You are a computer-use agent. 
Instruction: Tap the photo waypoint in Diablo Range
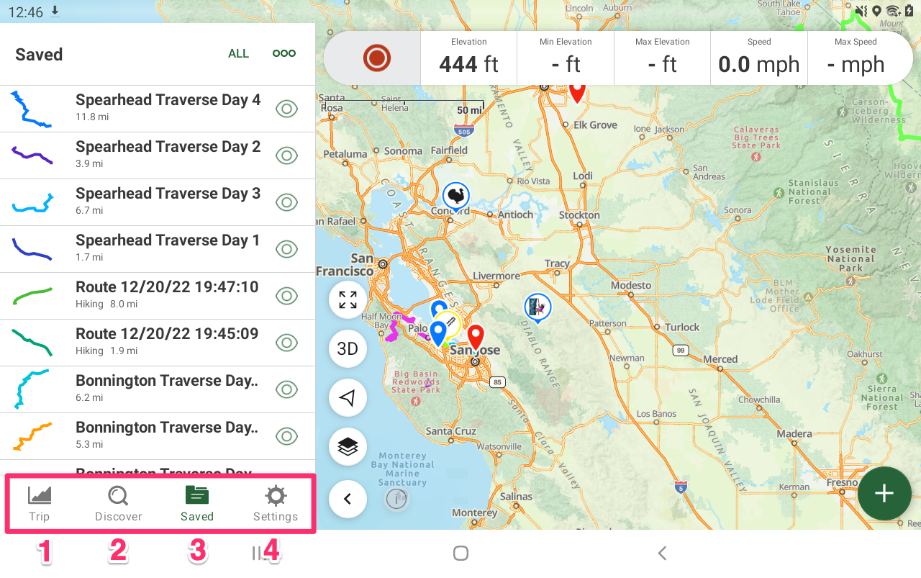coord(537,308)
